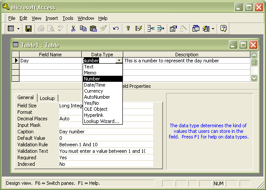Open the Window menu
266x190 pixels.
pos(86,18)
